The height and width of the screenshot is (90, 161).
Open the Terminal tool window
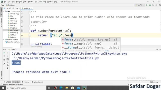click(x=25, y=82)
